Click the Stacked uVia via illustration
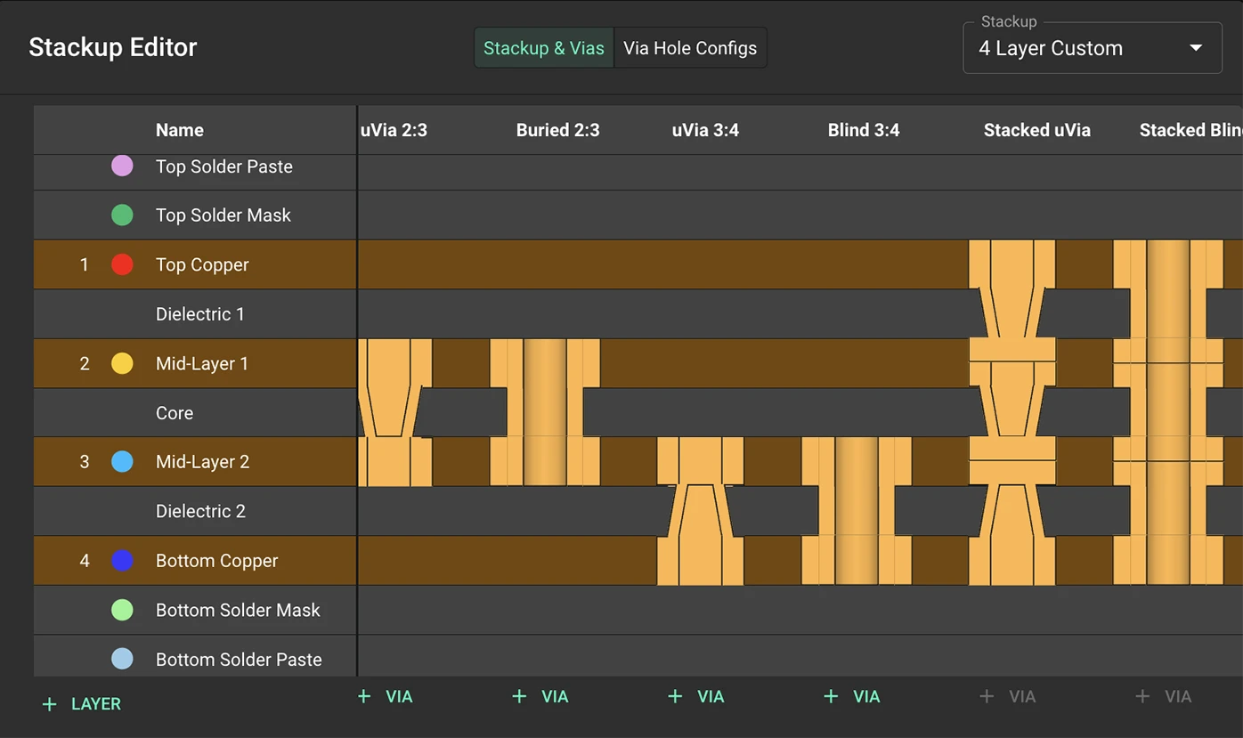 point(1011,412)
